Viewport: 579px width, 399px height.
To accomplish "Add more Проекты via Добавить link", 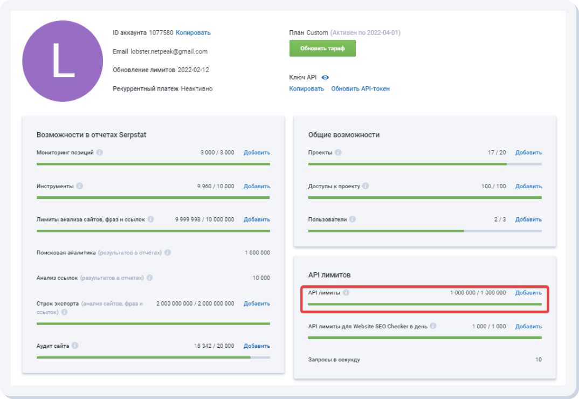I will [528, 153].
